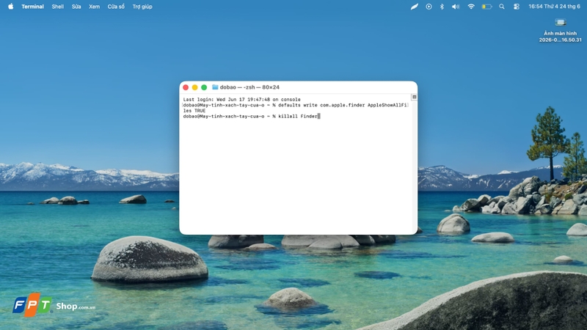Click the 'defaults write com.apple.finder' command line

click(295, 105)
